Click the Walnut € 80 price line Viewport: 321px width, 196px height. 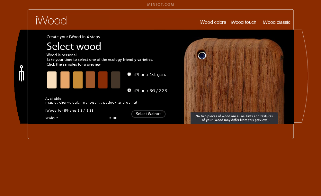coord(81,118)
